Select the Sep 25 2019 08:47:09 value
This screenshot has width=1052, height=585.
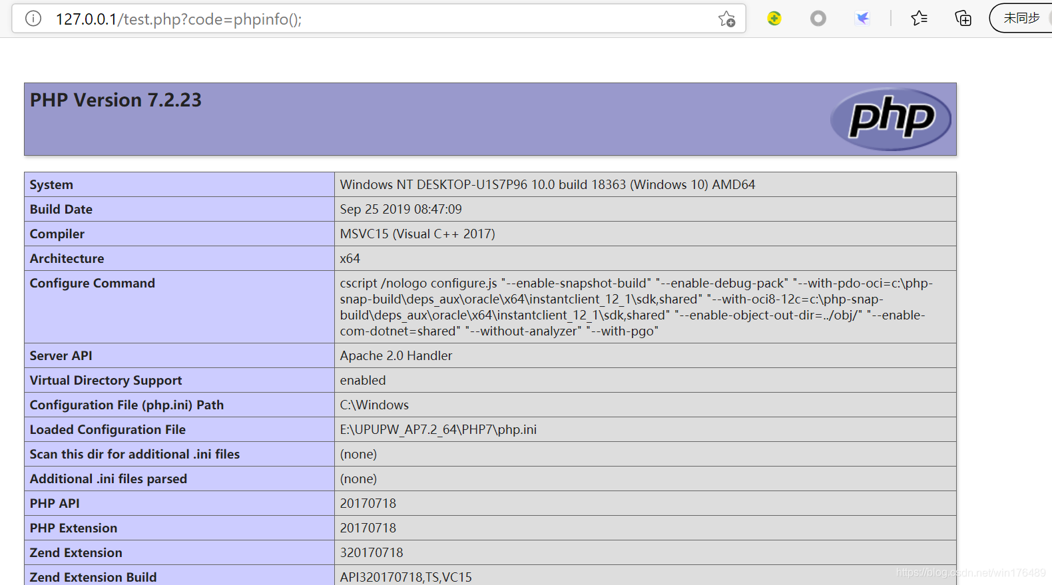401,210
